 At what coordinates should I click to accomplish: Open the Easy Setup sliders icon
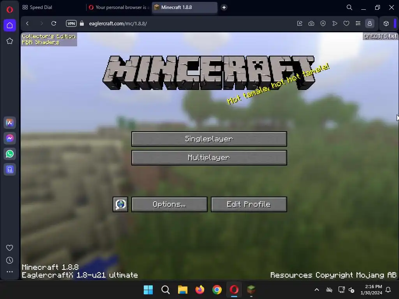[358, 23]
